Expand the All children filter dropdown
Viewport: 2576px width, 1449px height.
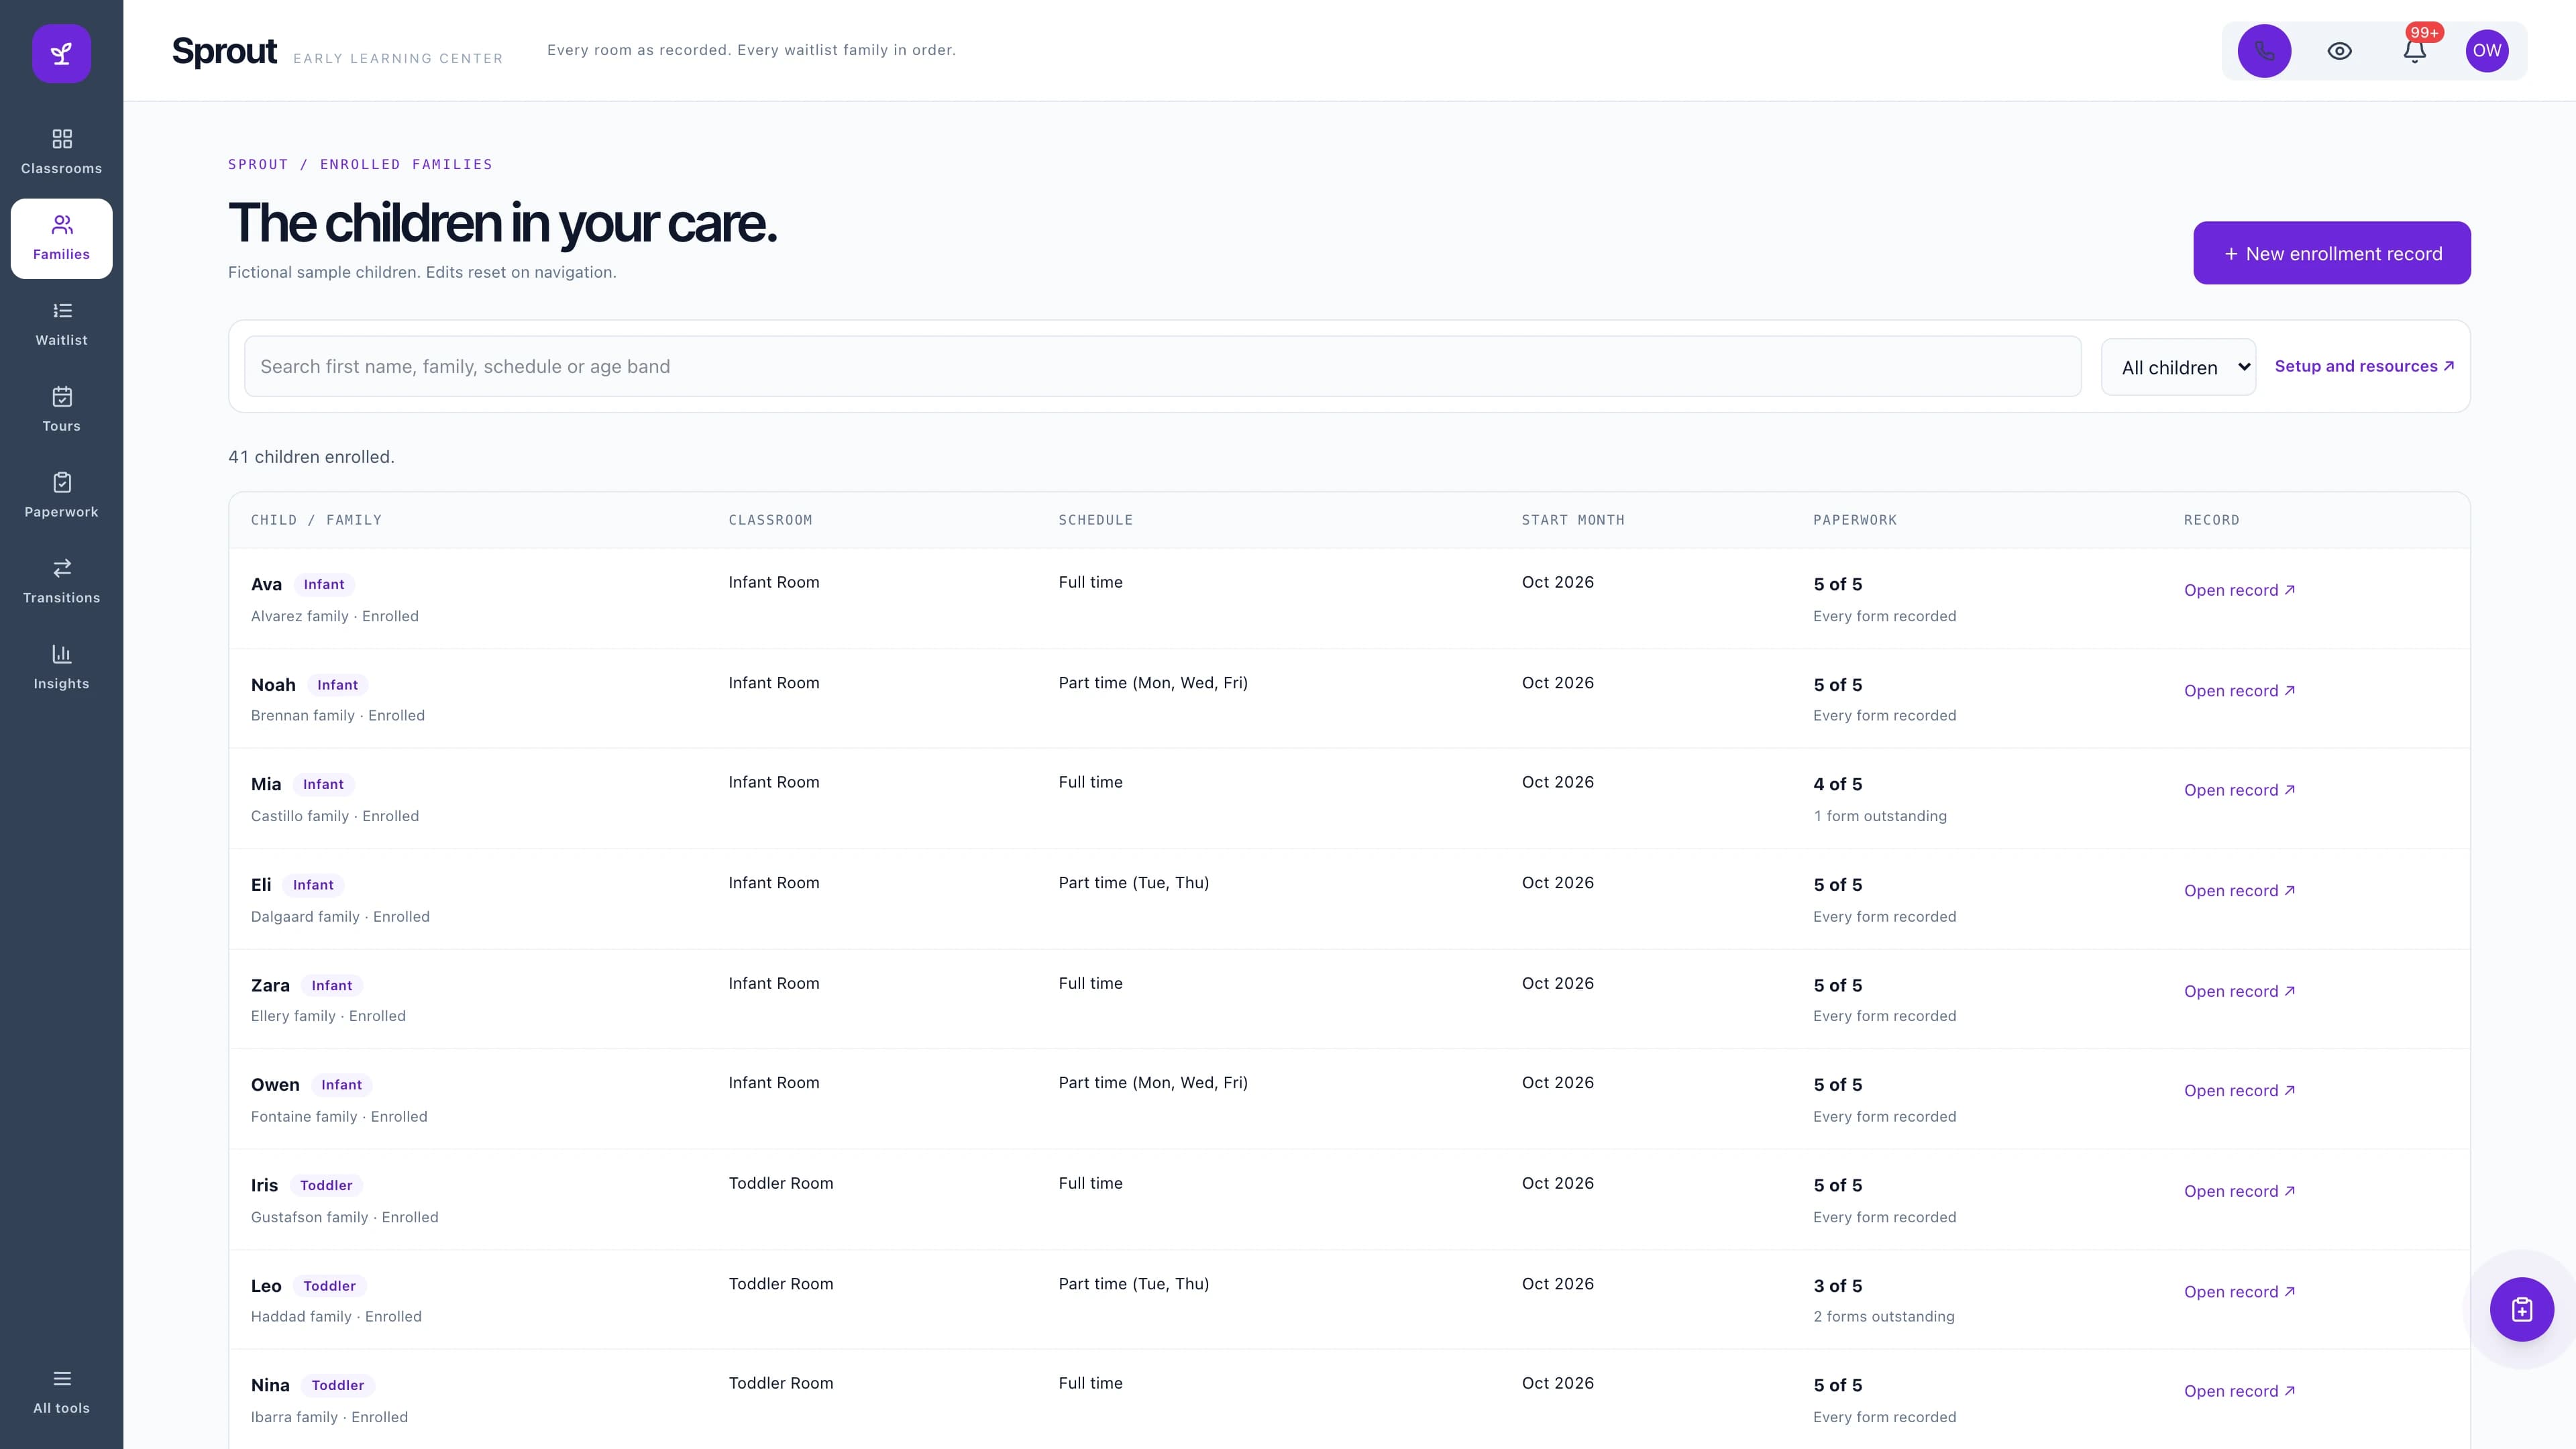(x=2178, y=367)
